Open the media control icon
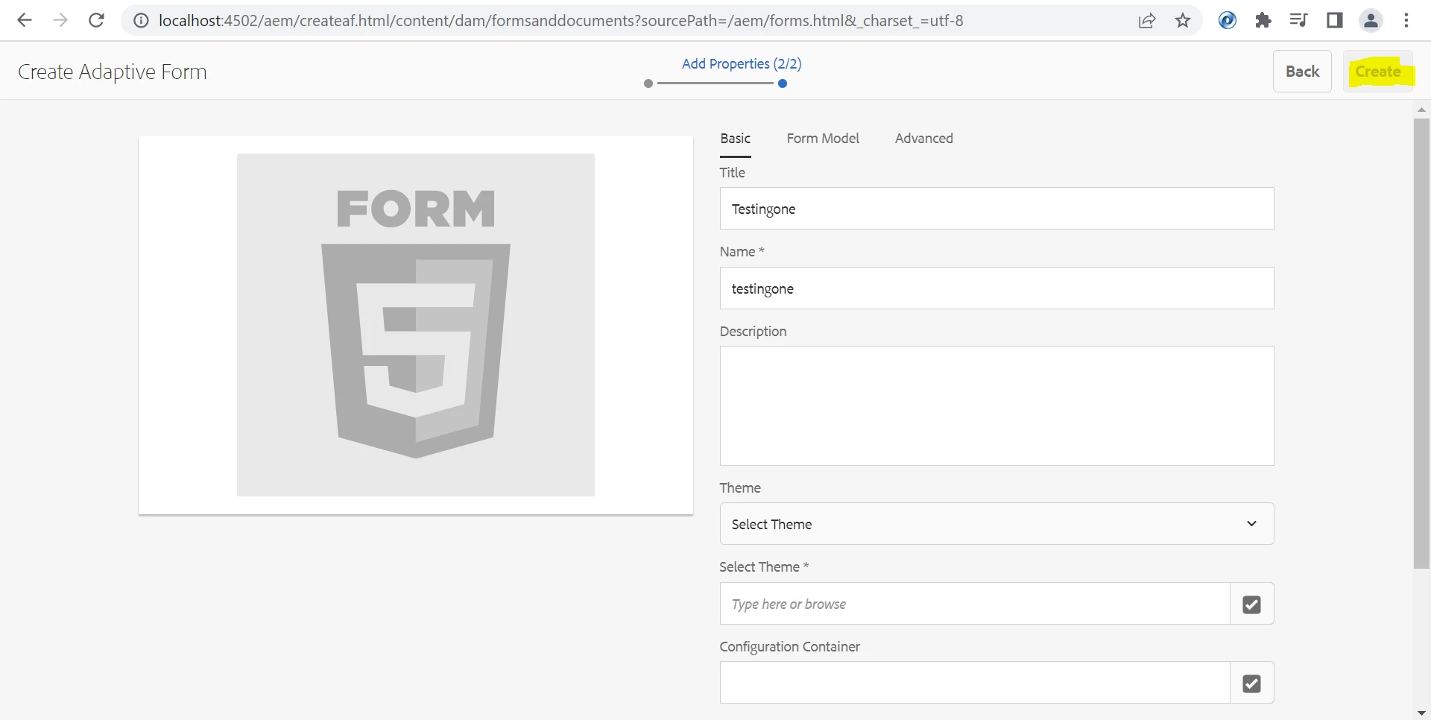 point(1299,21)
